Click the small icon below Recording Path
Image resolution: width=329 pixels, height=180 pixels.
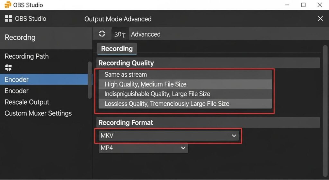pyautogui.click(x=8, y=68)
